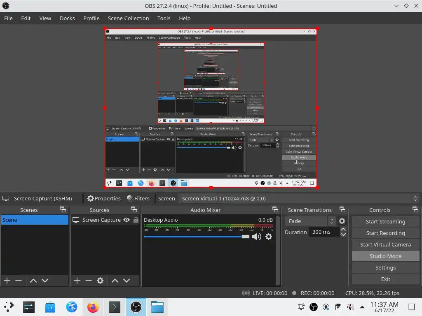The height and width of the screenshot is (316, 422).
Task: Click Start Virtual Camera button
Action: coord(385,244)
